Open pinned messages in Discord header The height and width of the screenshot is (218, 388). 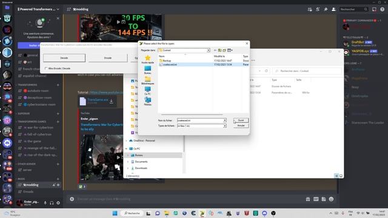[326, 10]
